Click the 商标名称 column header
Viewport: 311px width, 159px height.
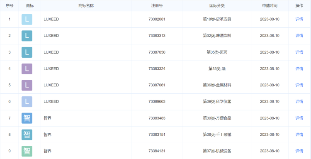tap(86, 6)
